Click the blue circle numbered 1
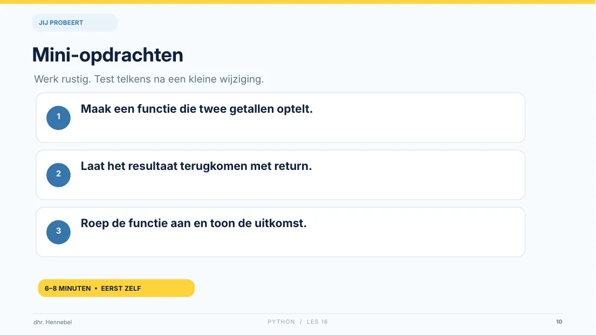The image size is (596, 335). pos(59,118)
